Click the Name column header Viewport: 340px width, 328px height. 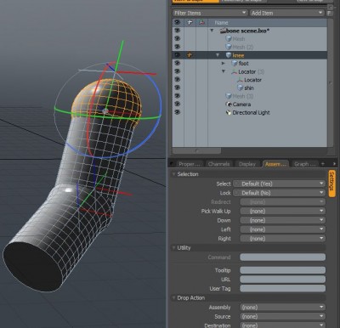coord(221,22)
